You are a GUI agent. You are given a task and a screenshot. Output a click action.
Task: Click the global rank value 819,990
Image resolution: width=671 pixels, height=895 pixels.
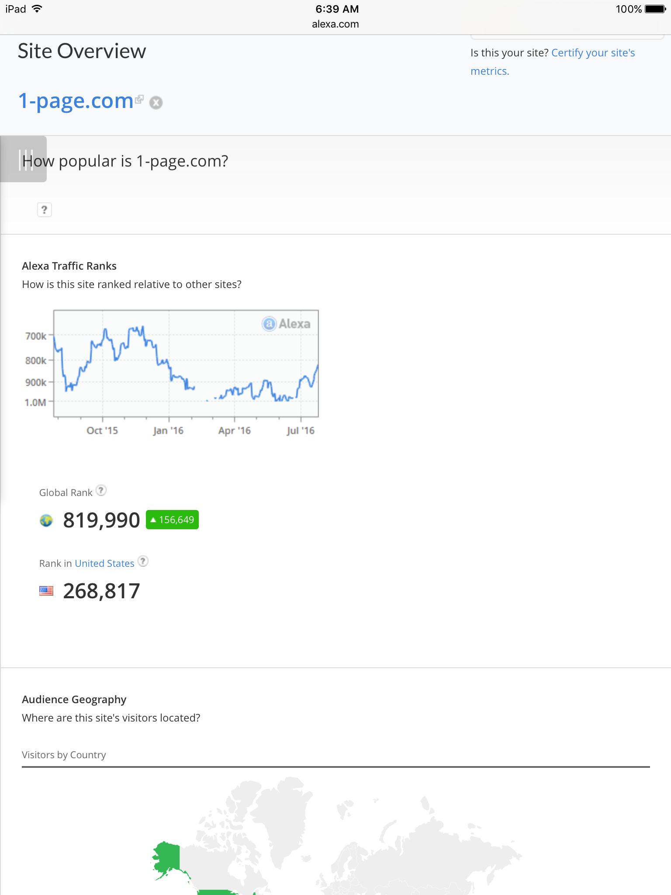[x=101, y=520]
